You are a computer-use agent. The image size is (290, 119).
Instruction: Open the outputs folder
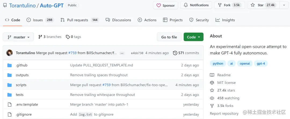pos(22,75)
